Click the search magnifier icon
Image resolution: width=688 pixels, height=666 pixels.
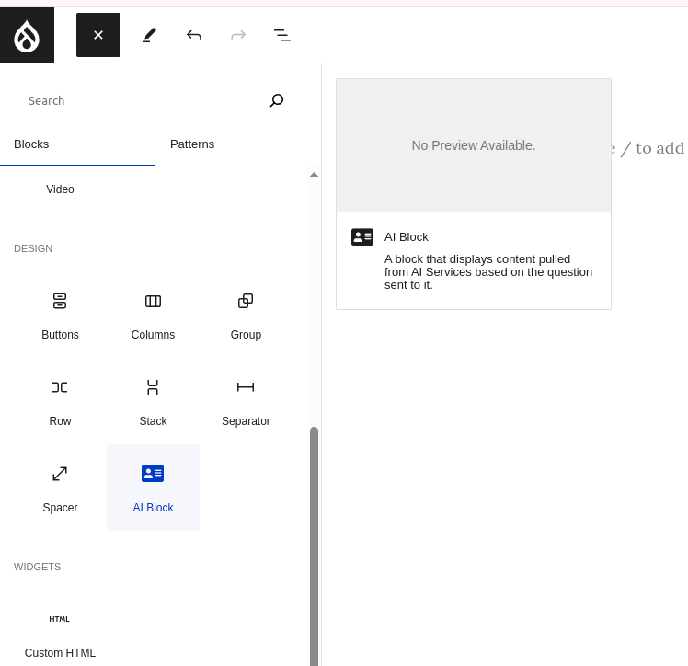(276, 100)
